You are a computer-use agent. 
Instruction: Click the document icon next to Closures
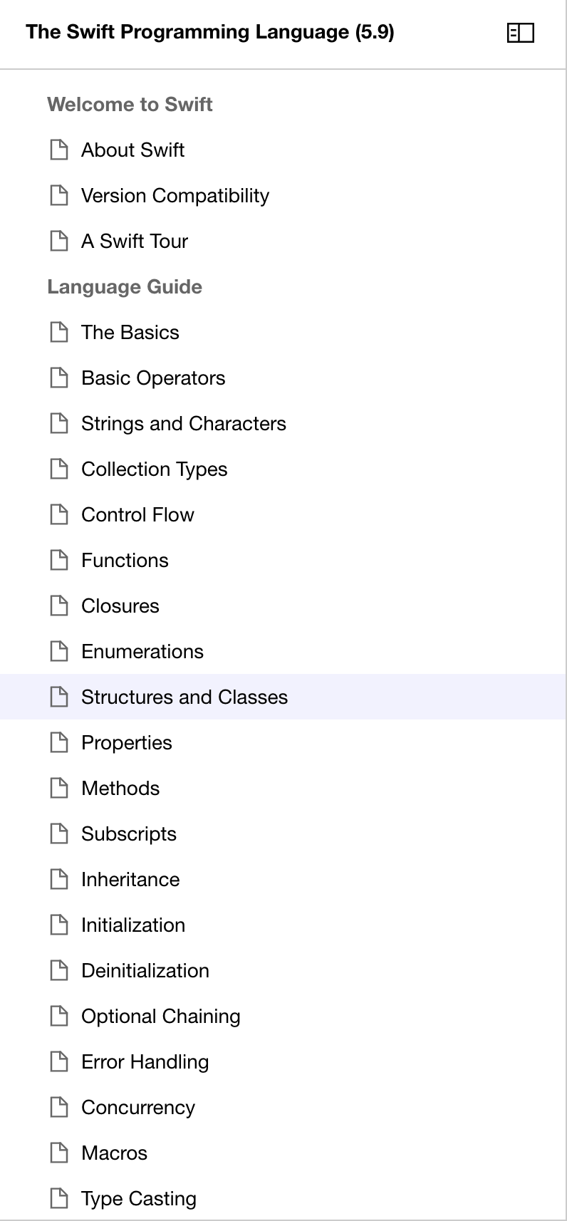59,606
